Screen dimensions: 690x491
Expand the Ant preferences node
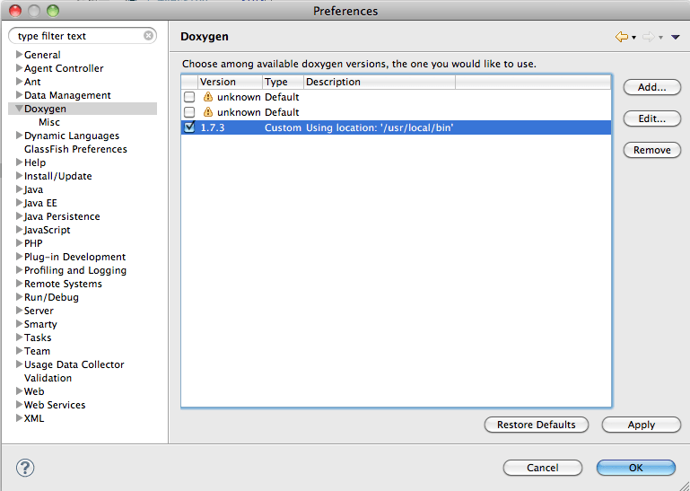point(19,82)
